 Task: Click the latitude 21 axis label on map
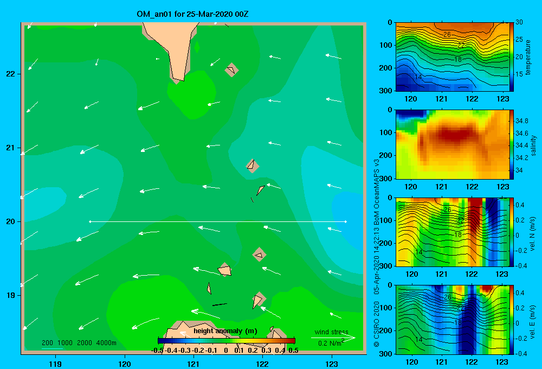click(x=10, y=148)
